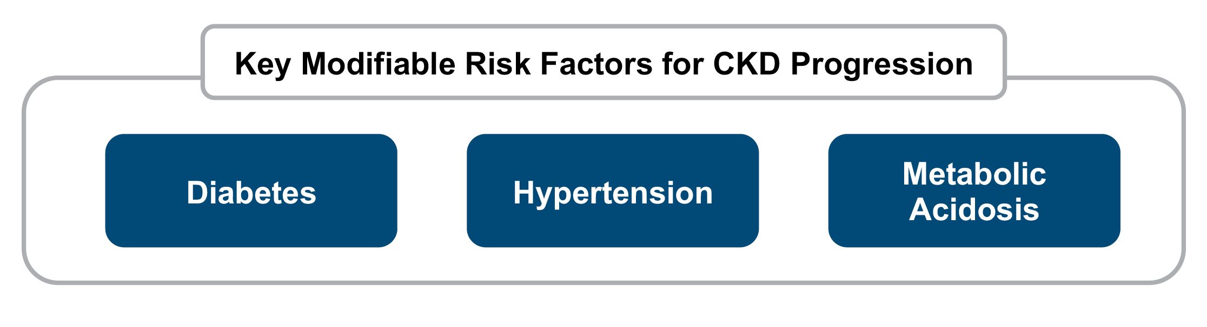Click the gray outer frame's bottom border
The width and height of the screenshot is (1207, 327).
(x=603, y=282)
